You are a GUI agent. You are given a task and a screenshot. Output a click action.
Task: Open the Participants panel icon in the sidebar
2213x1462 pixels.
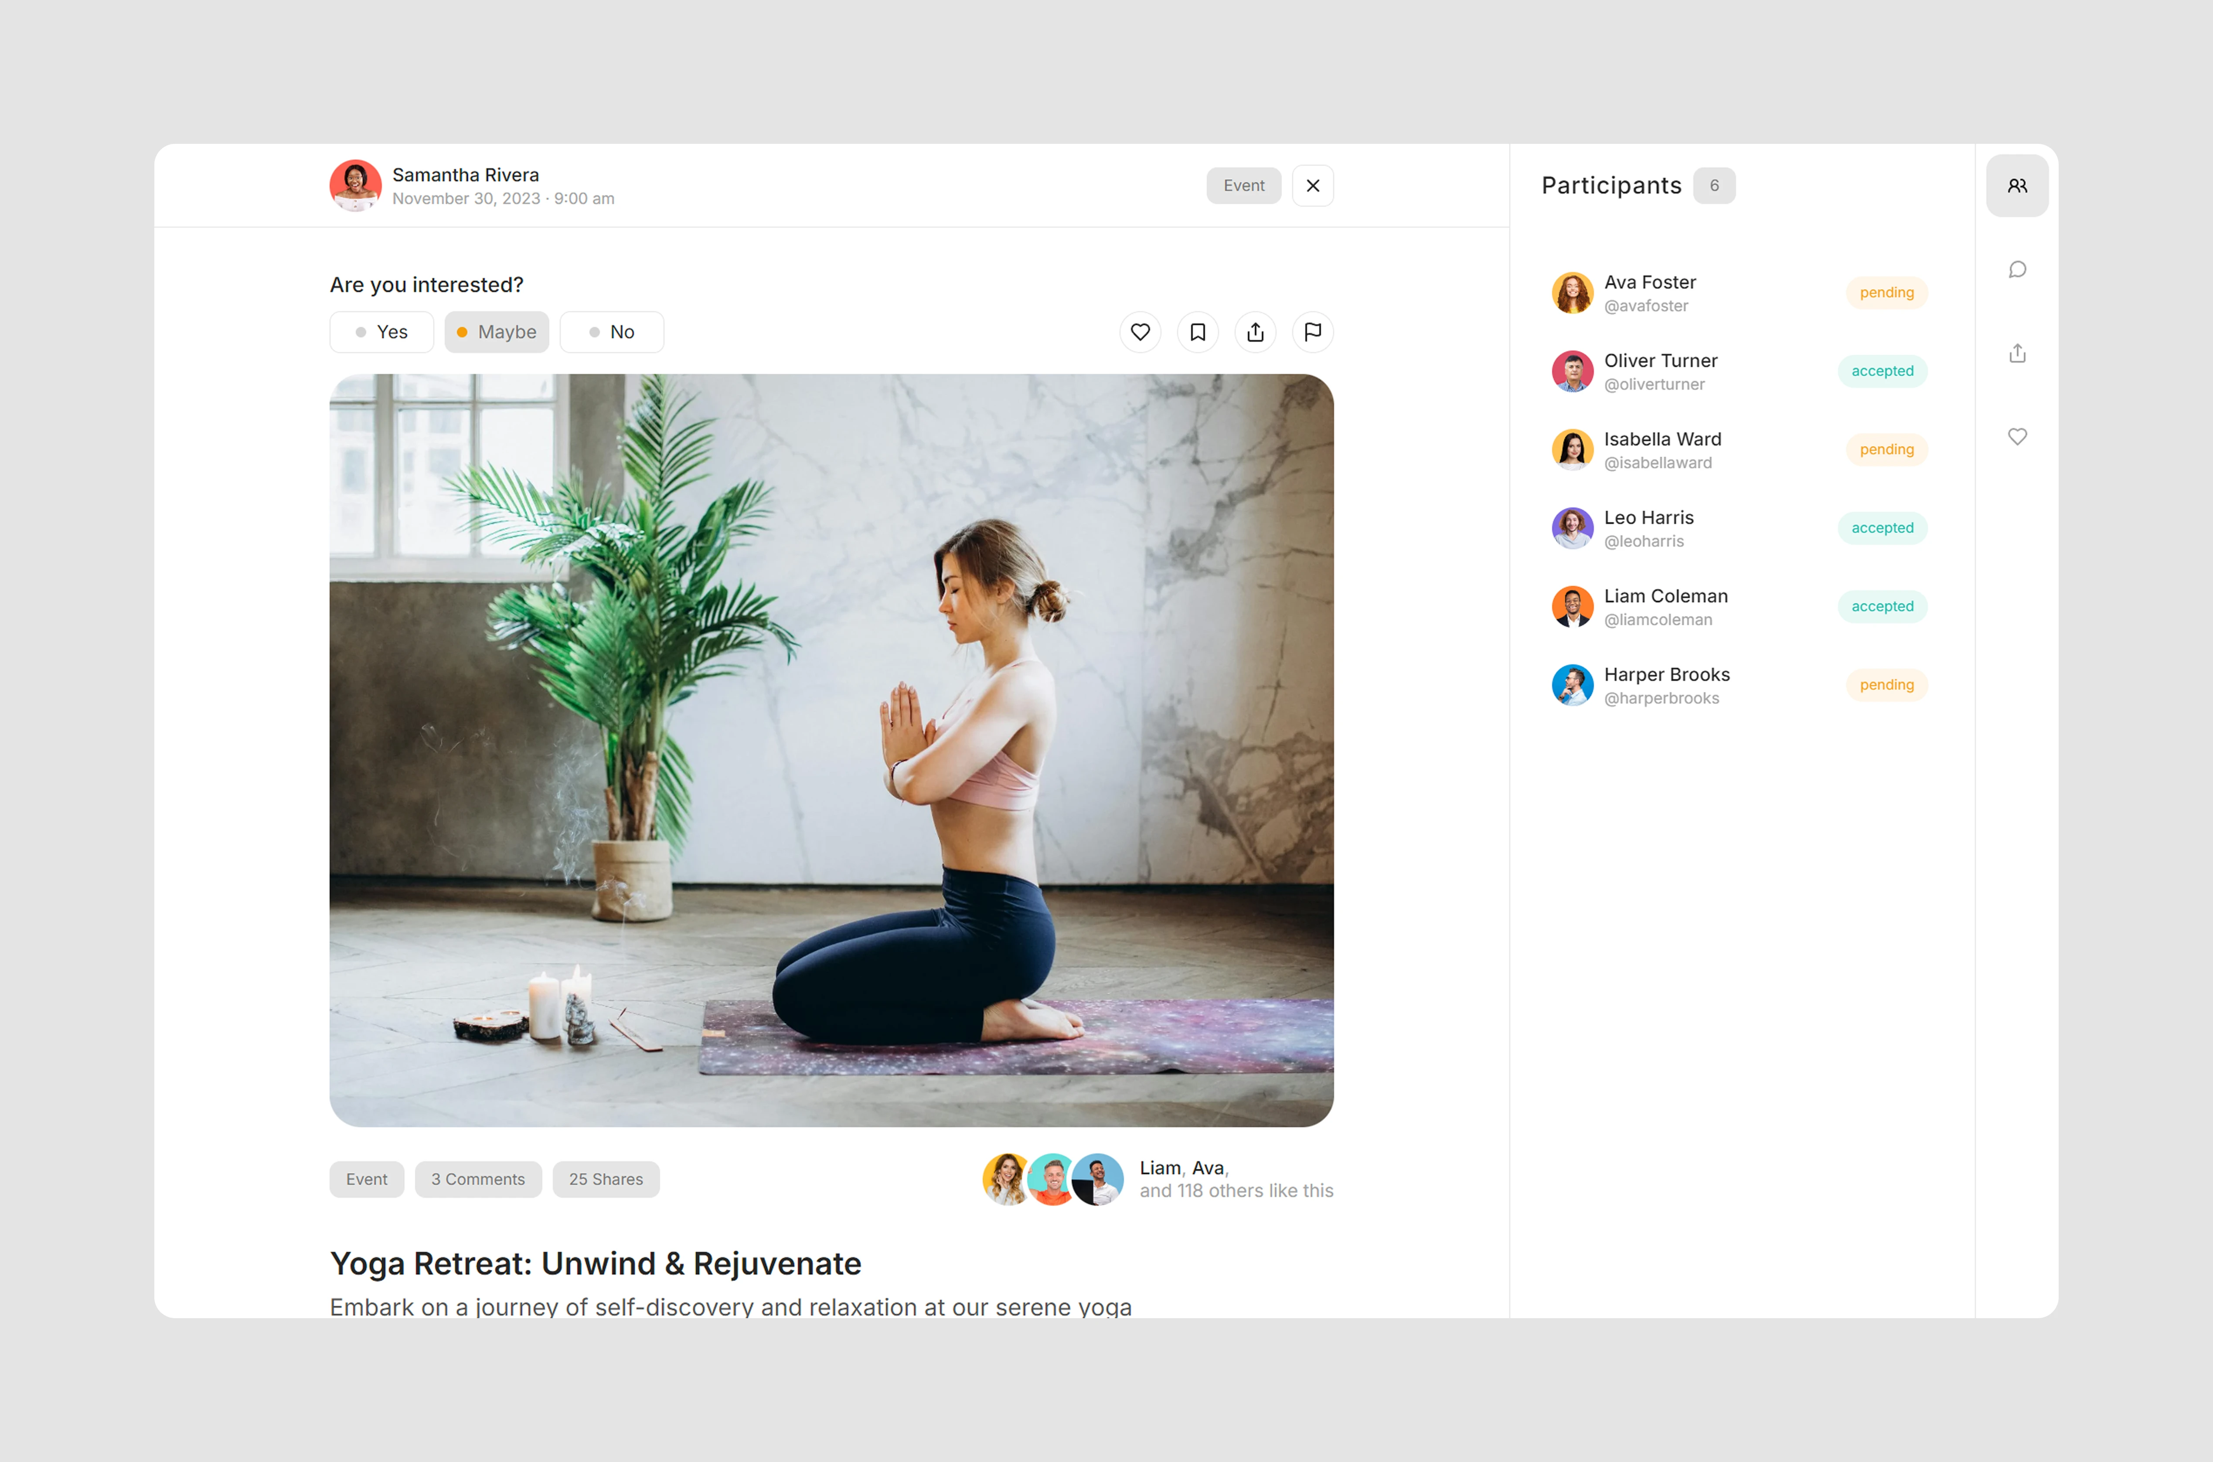(2017, 185)
